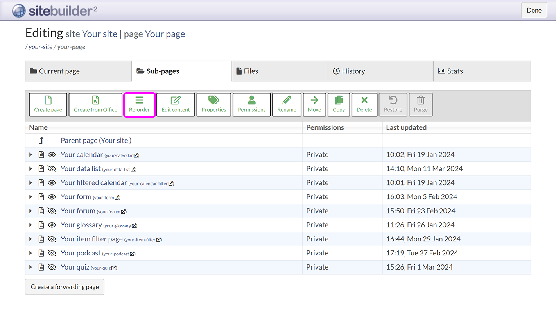Viewport: 556px width, 325px height.
Task: Open the History tab
Action: (x=380, y=71)
